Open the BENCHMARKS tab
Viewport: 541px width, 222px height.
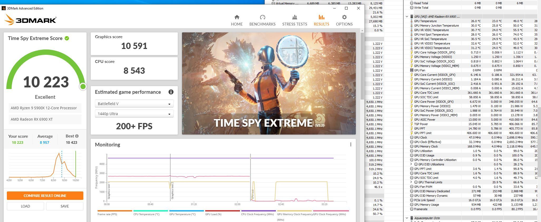pos(262,20)
